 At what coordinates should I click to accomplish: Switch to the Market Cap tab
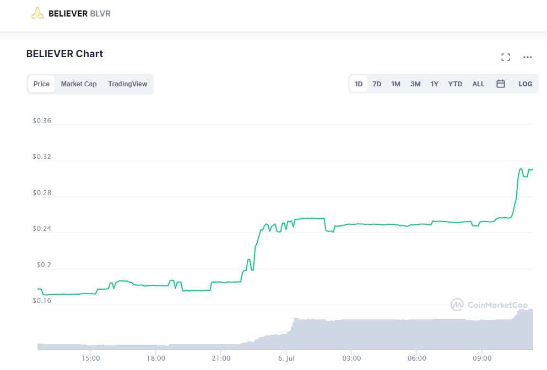click(x=79, y=84)
